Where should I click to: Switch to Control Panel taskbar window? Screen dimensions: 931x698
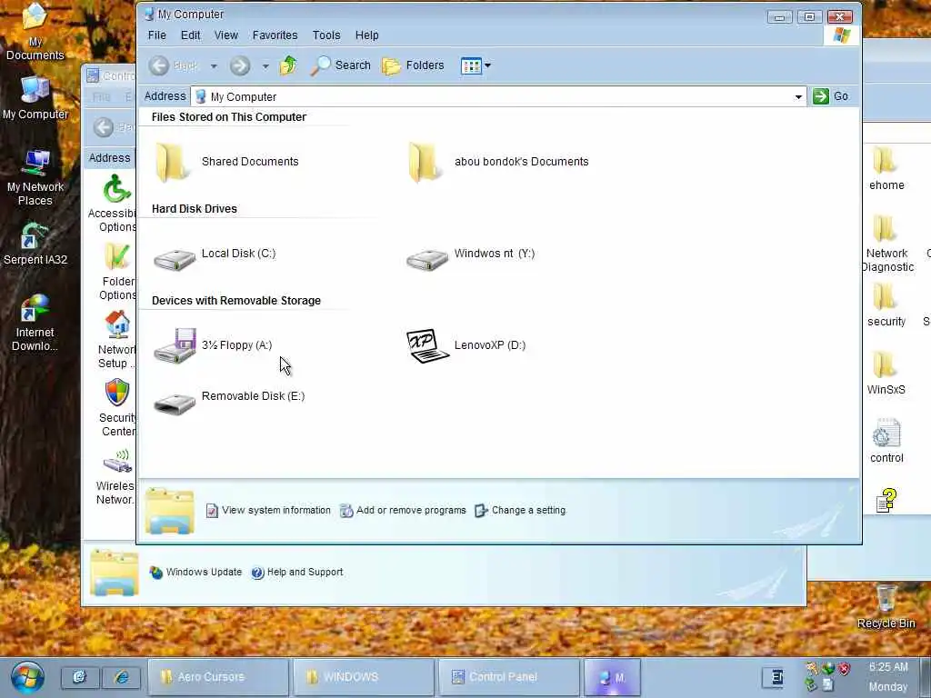[509, 676]
